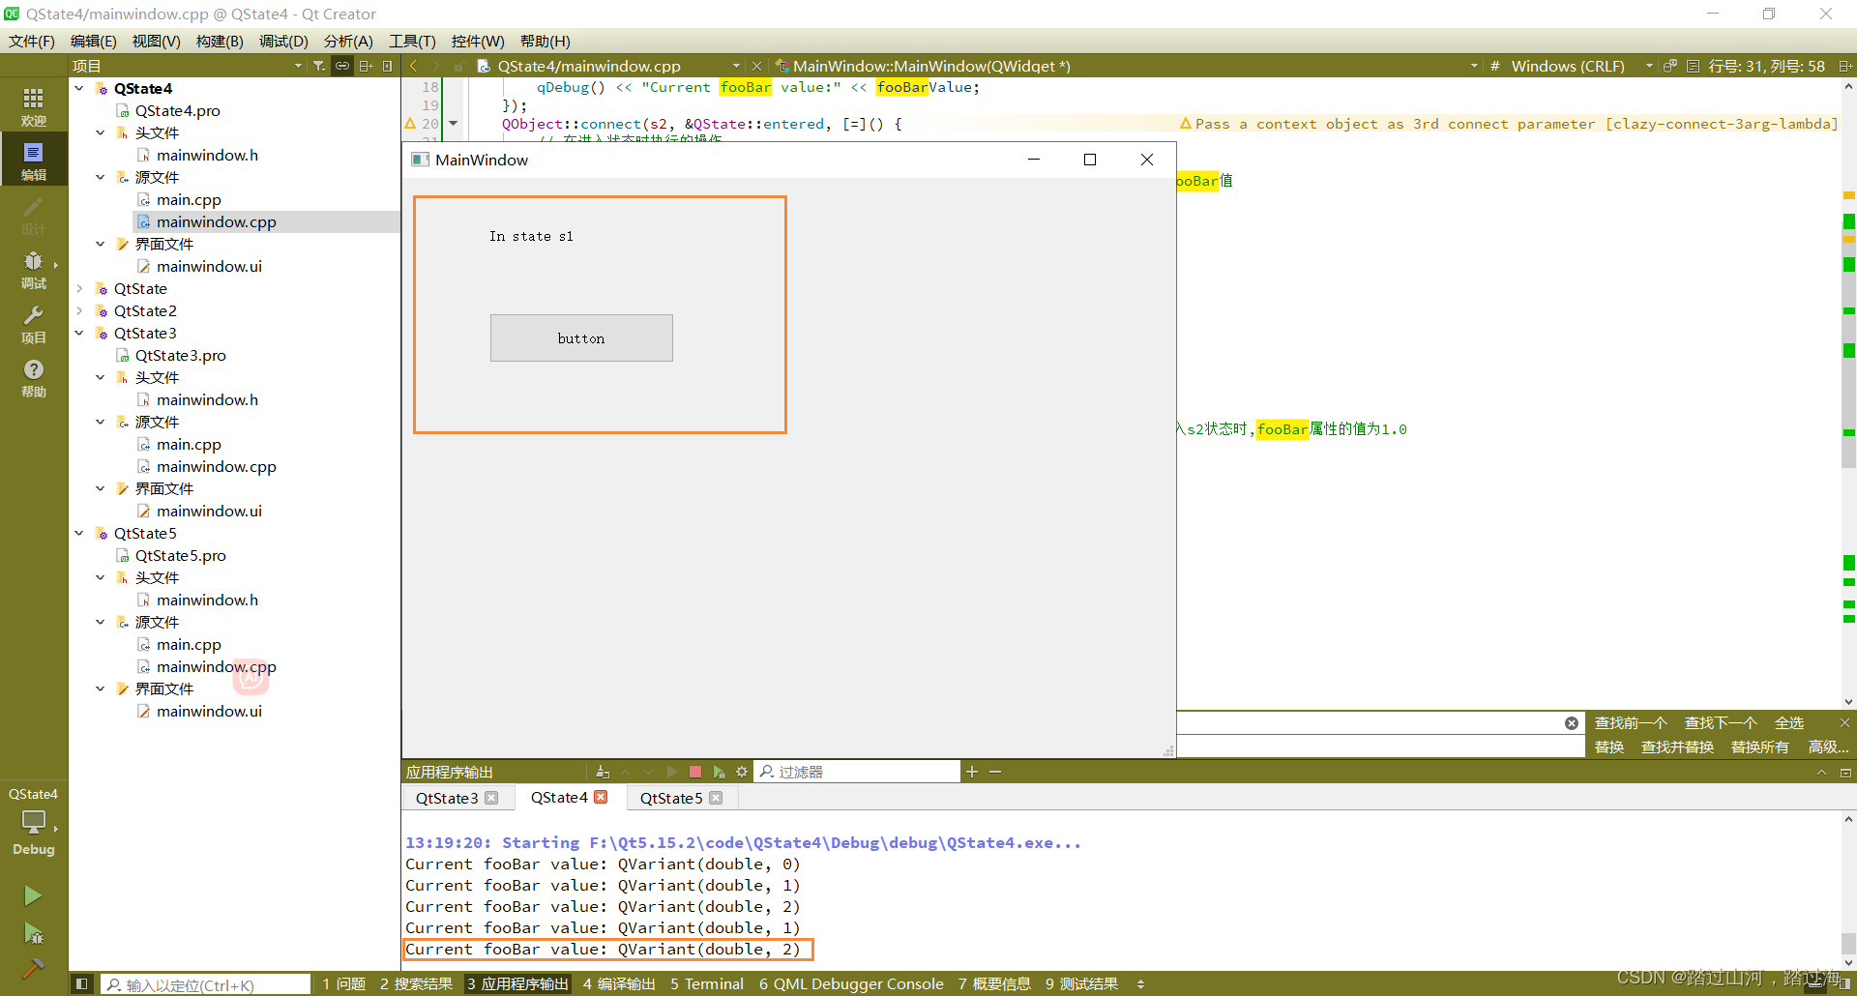Toggle the editor outline sidebar icon
This screenshot has height=996, width=1857.
[1693, 66]
